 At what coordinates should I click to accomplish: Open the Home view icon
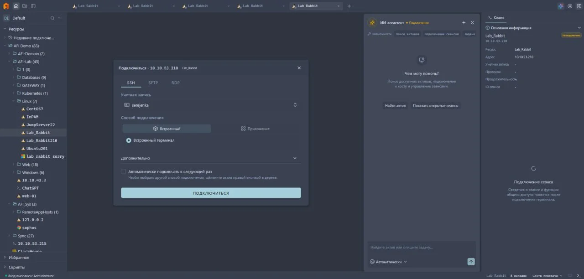point(16,6)
